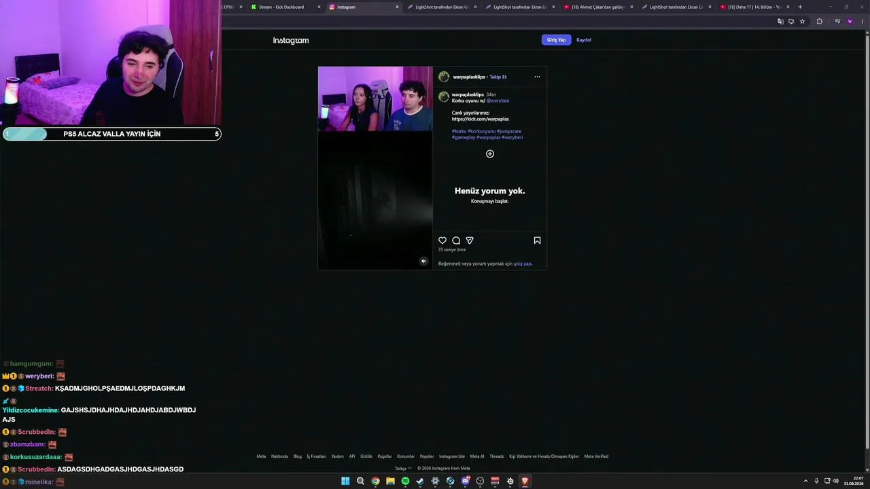870x489 pixels.
Task: Open the Windows Start menu
Action: (345, 481)
